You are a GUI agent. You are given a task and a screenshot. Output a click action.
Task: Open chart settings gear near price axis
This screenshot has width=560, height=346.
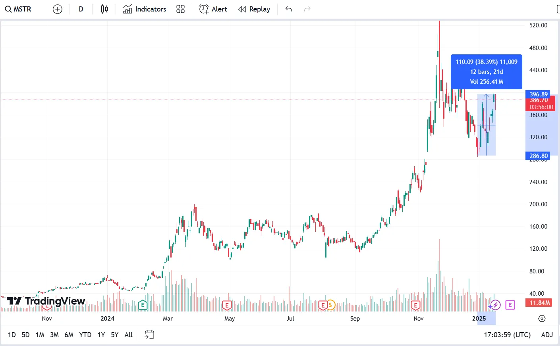coord(542,319)
